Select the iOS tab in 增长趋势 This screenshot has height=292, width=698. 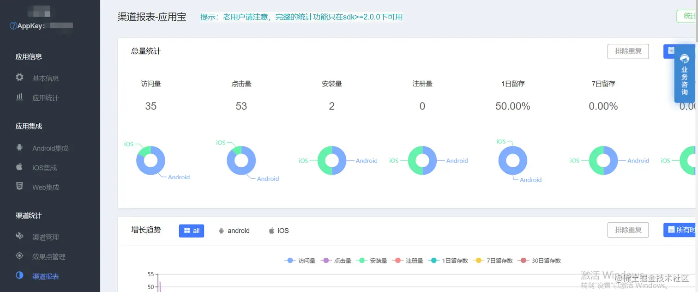[279, 231]
